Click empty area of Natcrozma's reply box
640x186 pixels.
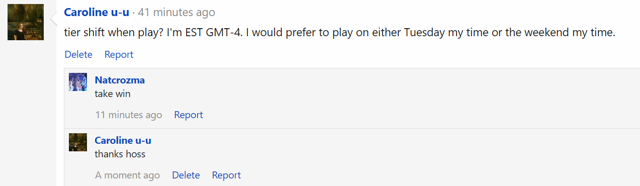(402, 98)
